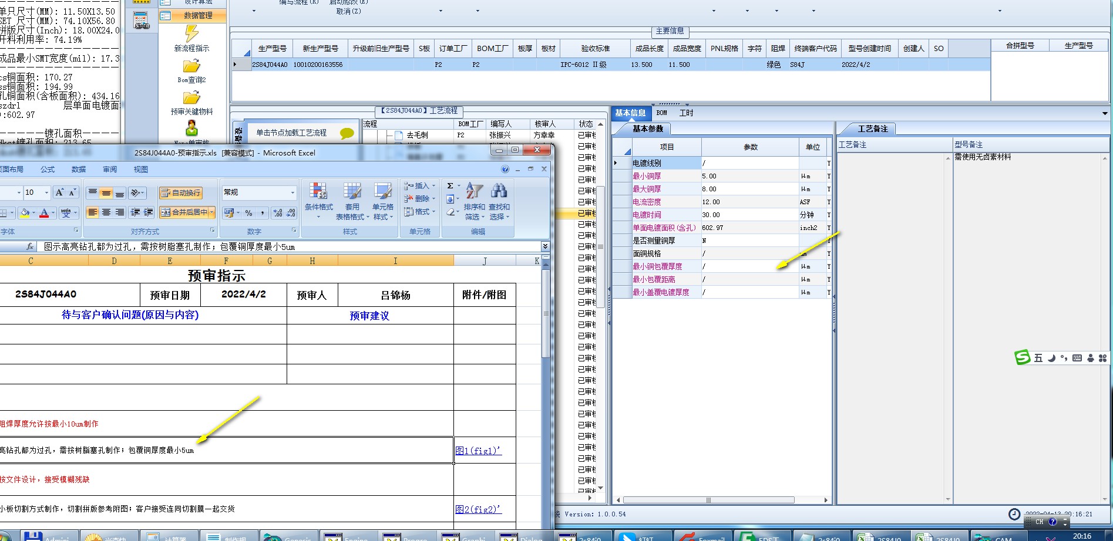The height and width of the screenshot is (541, 1113).
Task: Align cell text right in Excel
Action: pos(120,212)
